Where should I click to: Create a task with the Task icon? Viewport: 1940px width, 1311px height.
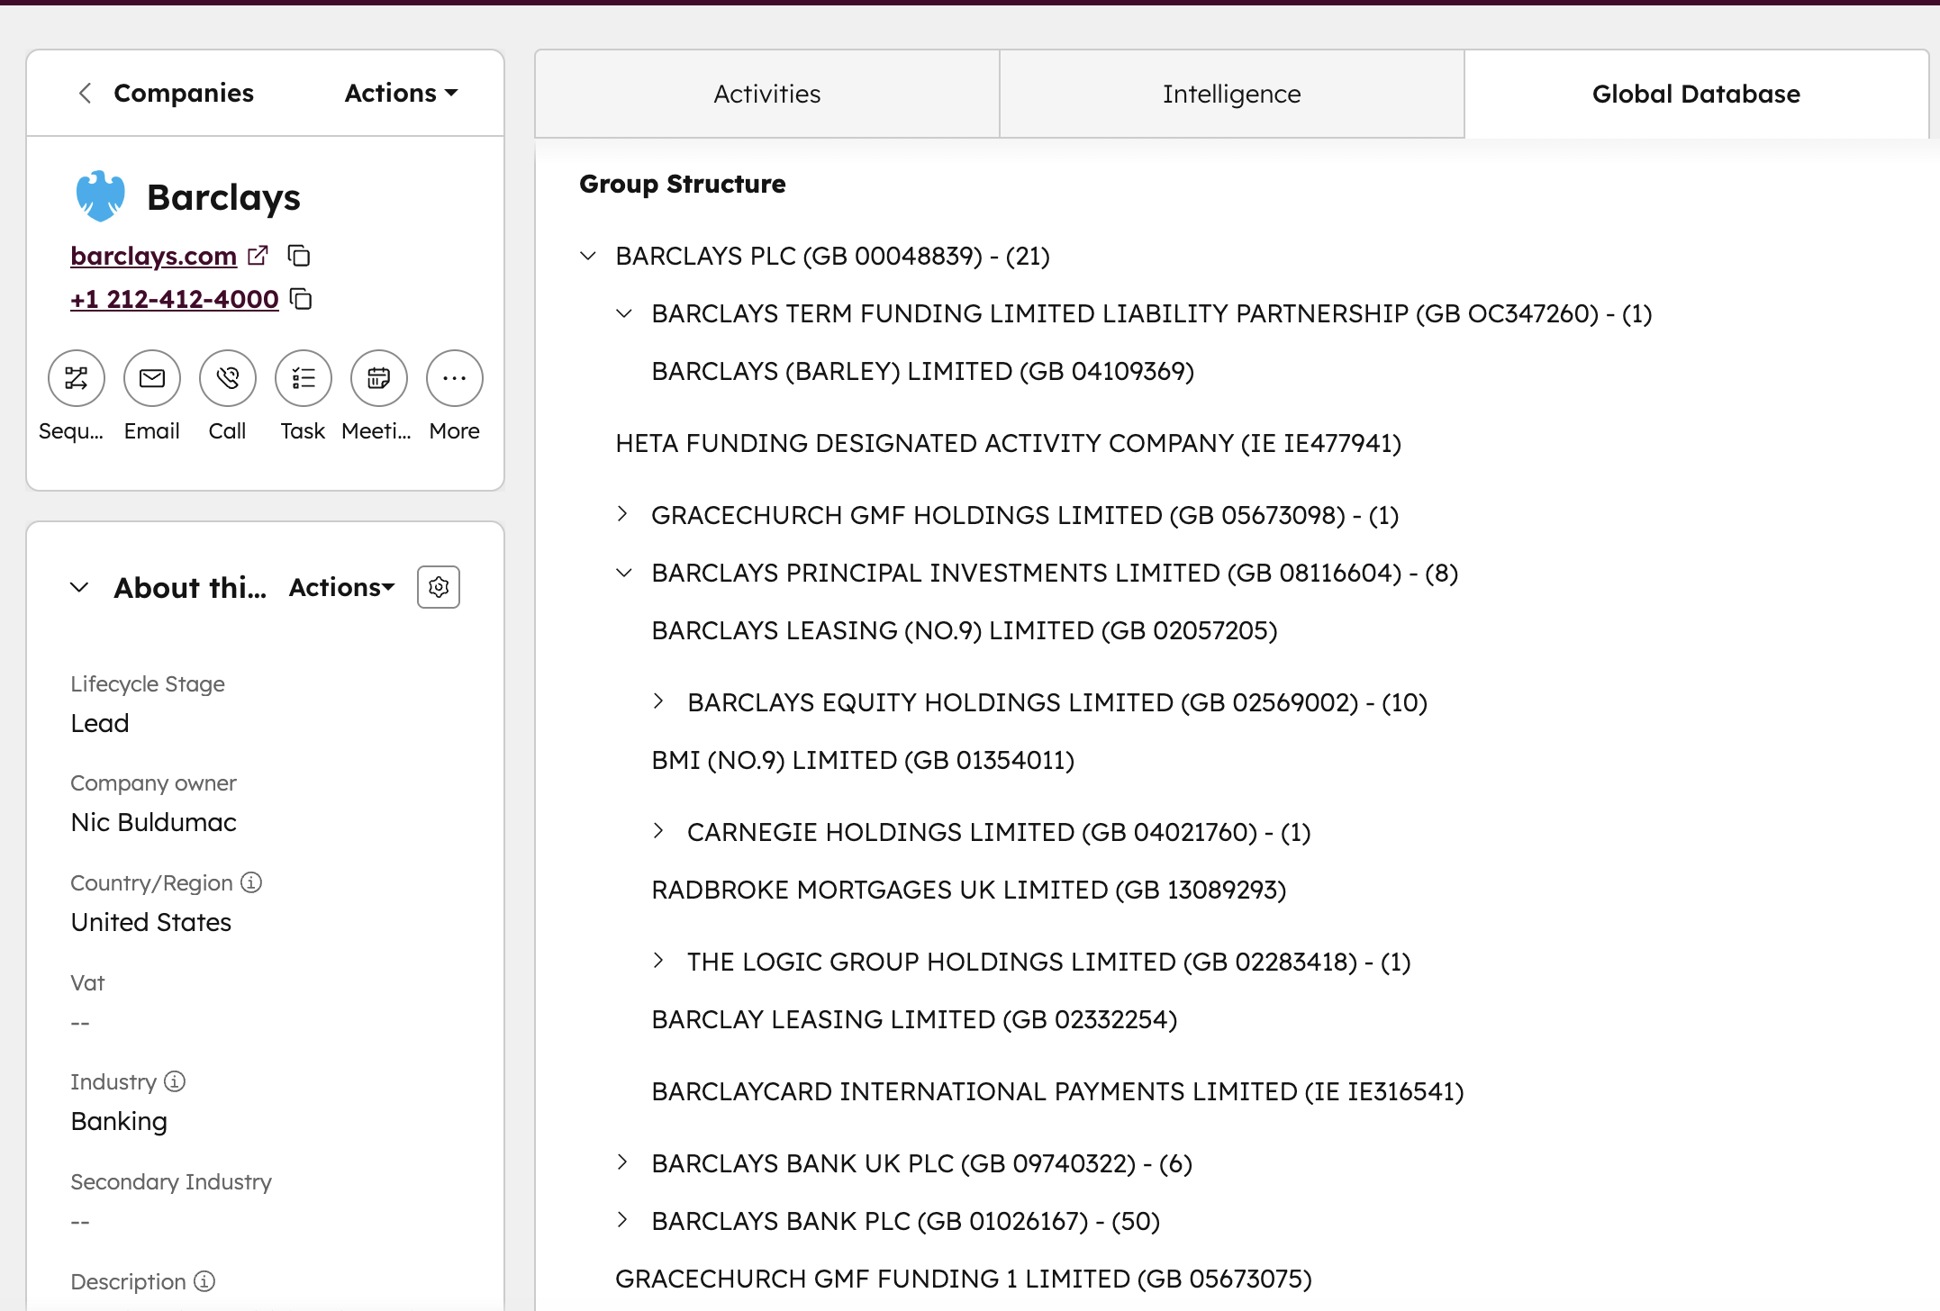[x=304, y=378]
